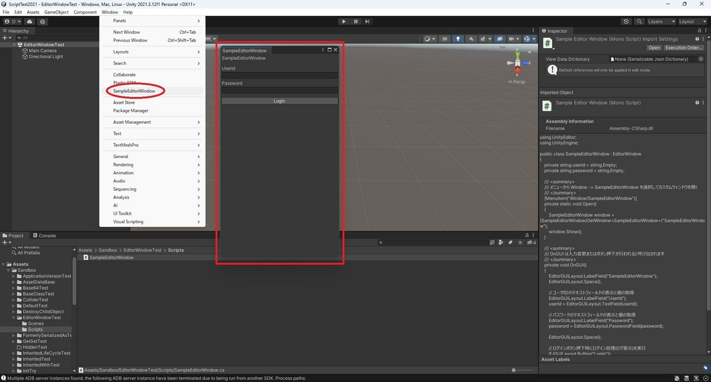Select SampleEditorWindow in the Window menu
The height and width of the screenshot is (382, 711).
135,91
